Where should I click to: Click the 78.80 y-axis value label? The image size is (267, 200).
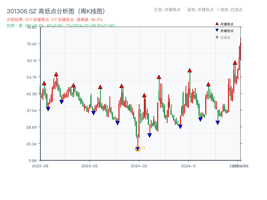pos(32,28)
